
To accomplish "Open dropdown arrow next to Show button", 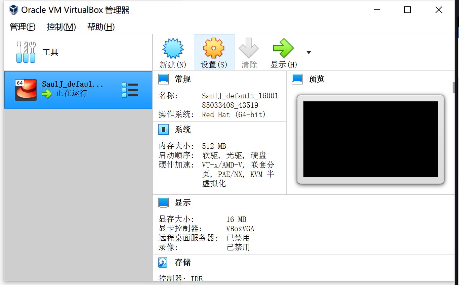I will 309,52.
